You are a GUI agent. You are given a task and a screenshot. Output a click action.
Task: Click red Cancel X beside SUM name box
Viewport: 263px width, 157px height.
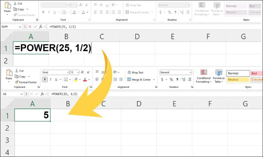click(x=30, y=27)
